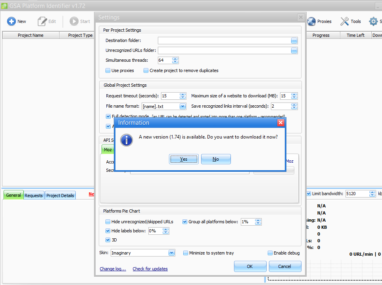Toggle Group all platforms below checkbox

[185, 222]
